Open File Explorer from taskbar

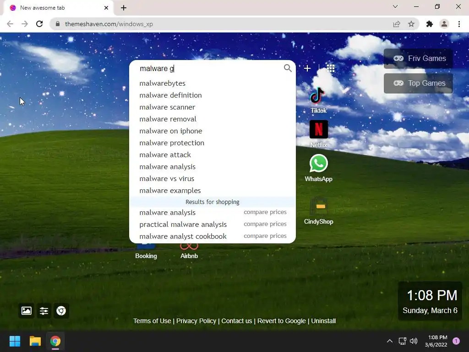coord(35,341)
